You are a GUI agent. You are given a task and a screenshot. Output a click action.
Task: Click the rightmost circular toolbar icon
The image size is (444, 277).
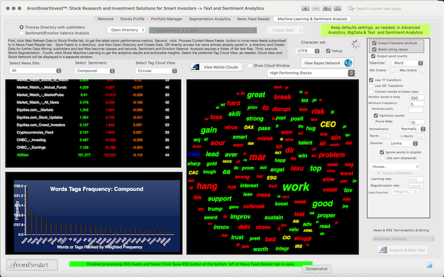(x=337, y=8)
